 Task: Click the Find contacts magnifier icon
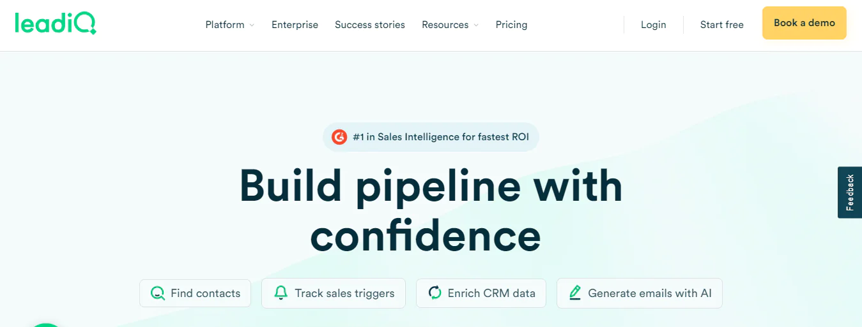(x=157, y=293)
